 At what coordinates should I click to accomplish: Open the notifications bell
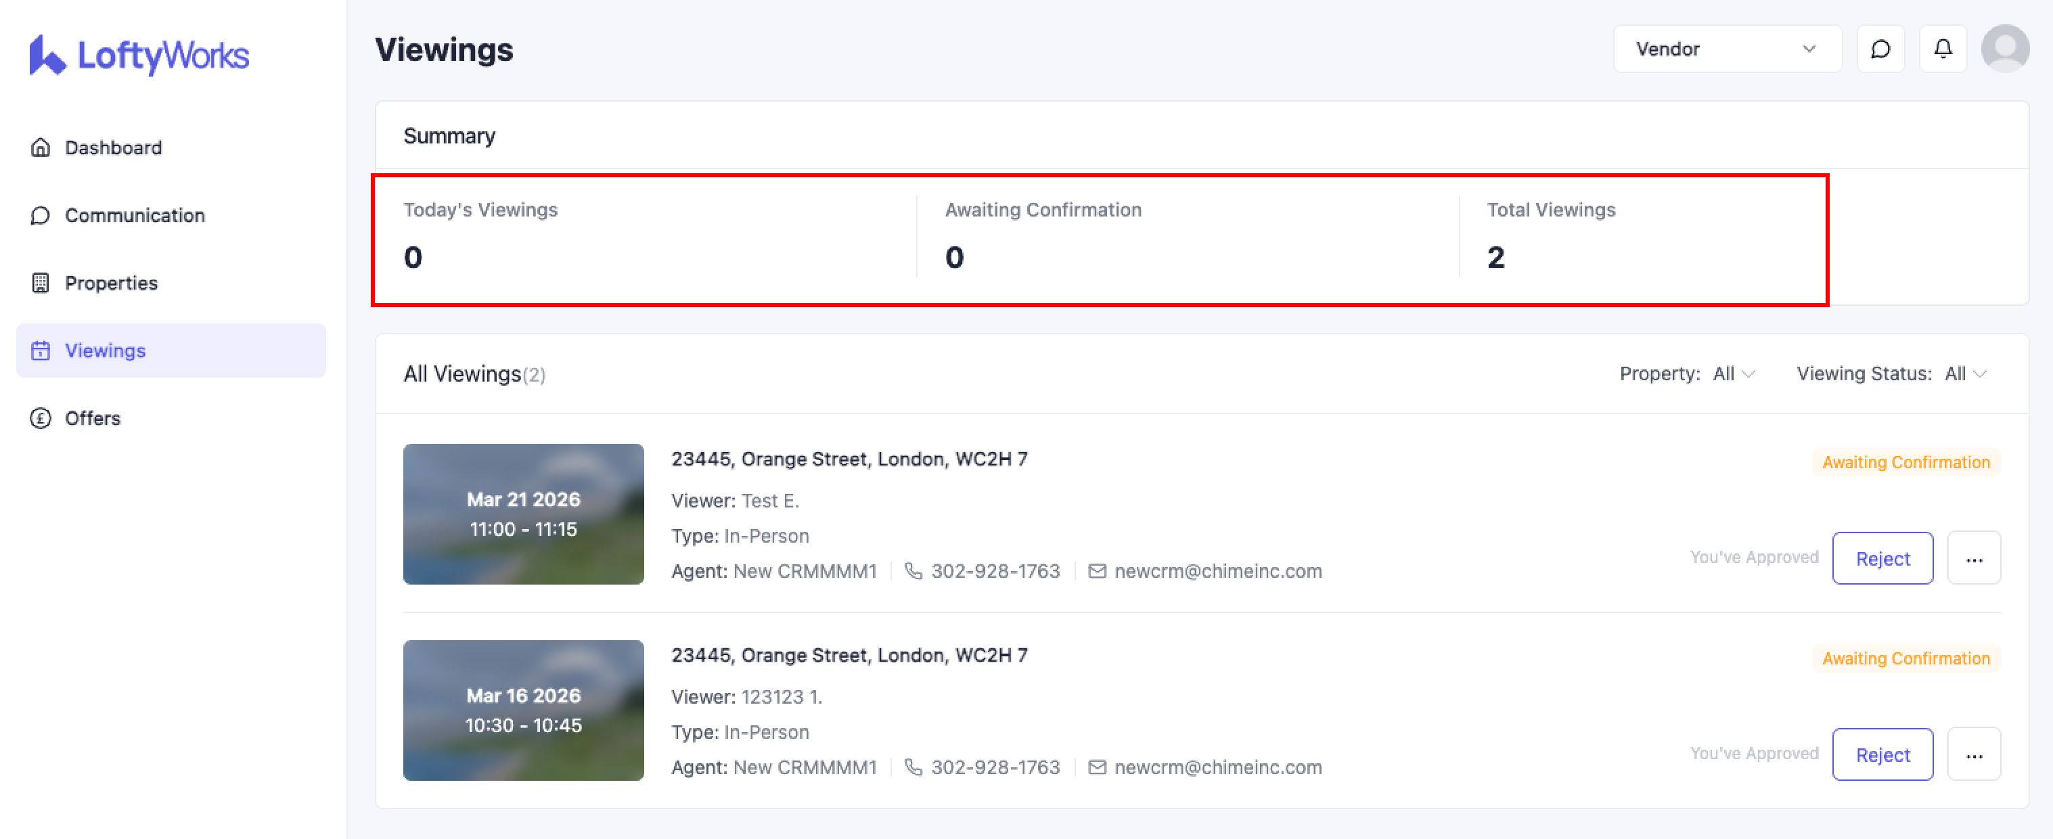pos(1943,49)
